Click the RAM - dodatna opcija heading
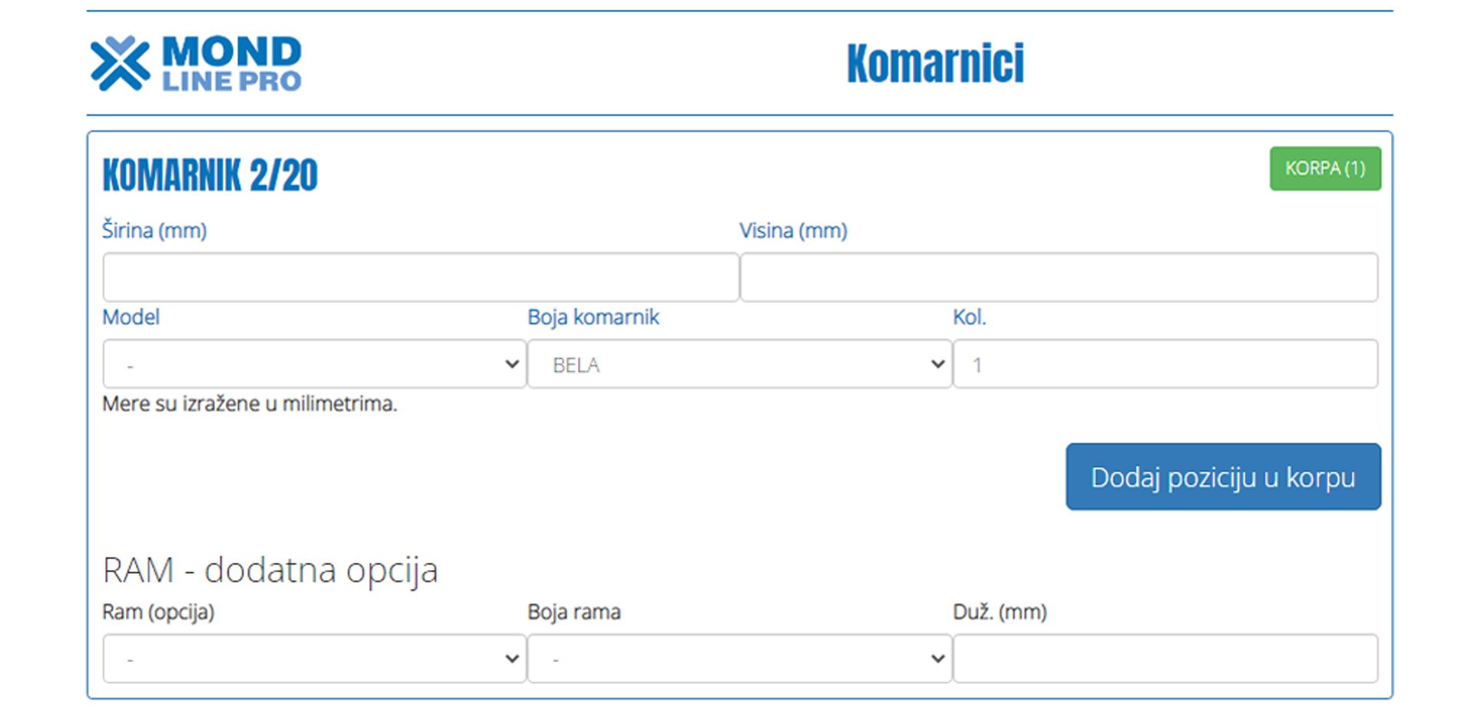 tap(270, 570)
